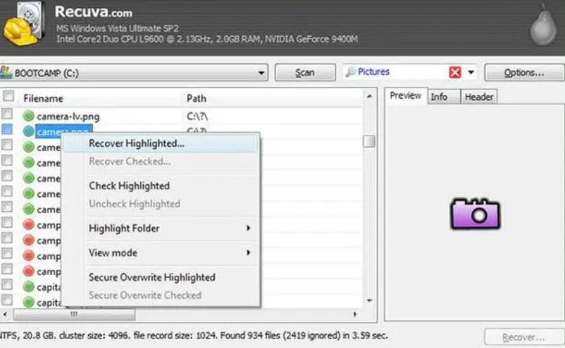Click the horizontal scroll left arrow
Viewport: 565px width, 348px height.
[5, 314]
